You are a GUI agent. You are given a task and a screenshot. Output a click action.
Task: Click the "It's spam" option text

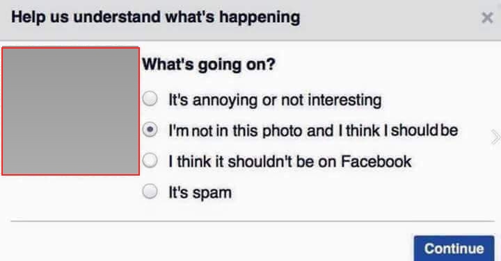click(200, 193)
